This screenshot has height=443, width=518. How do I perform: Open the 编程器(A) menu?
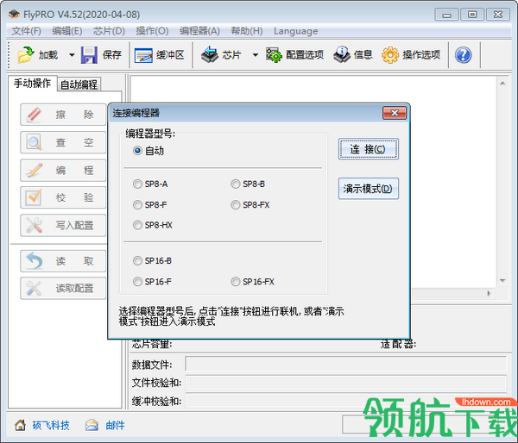click(199, 31)
